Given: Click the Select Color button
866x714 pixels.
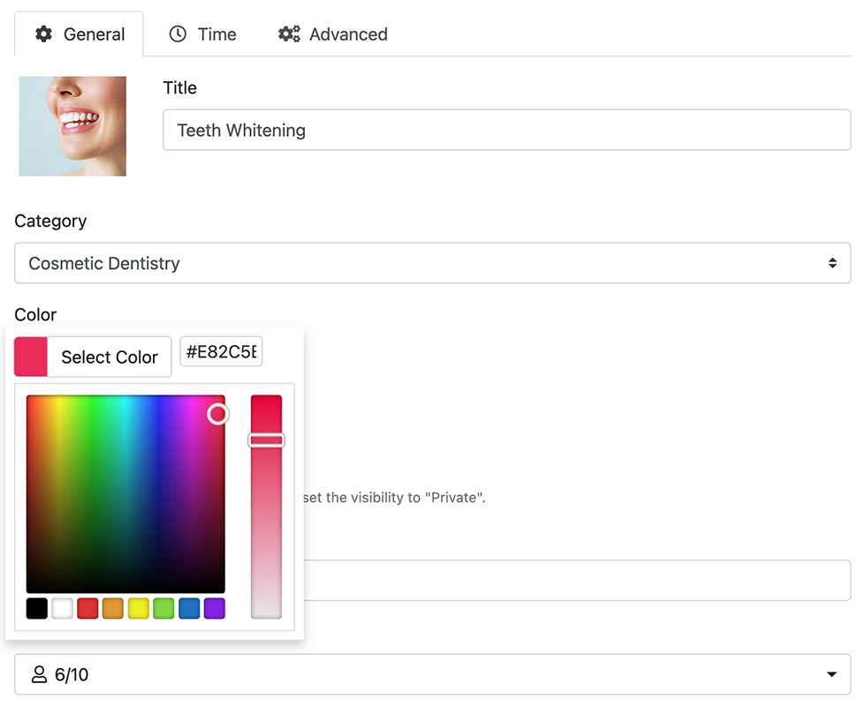Looking at the screenshot, I should point(110,357).
